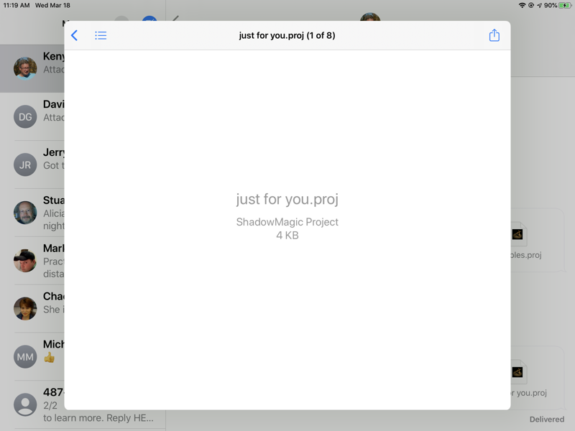The width and height of the screenshot is (575, 431).
Task: Open Stua conversation avatar
Action: coord(25,213)
